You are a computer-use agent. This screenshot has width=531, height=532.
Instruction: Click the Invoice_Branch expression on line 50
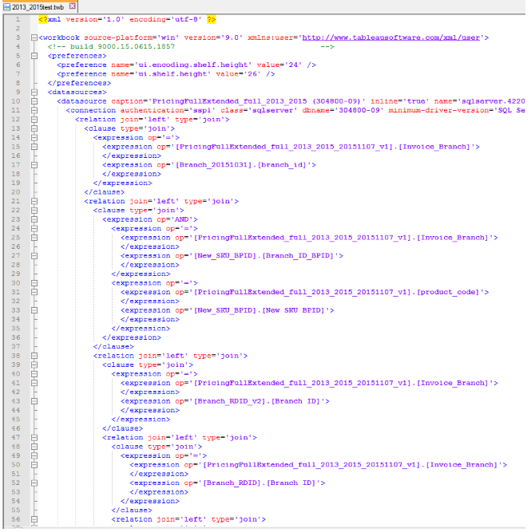click(318, 465)
